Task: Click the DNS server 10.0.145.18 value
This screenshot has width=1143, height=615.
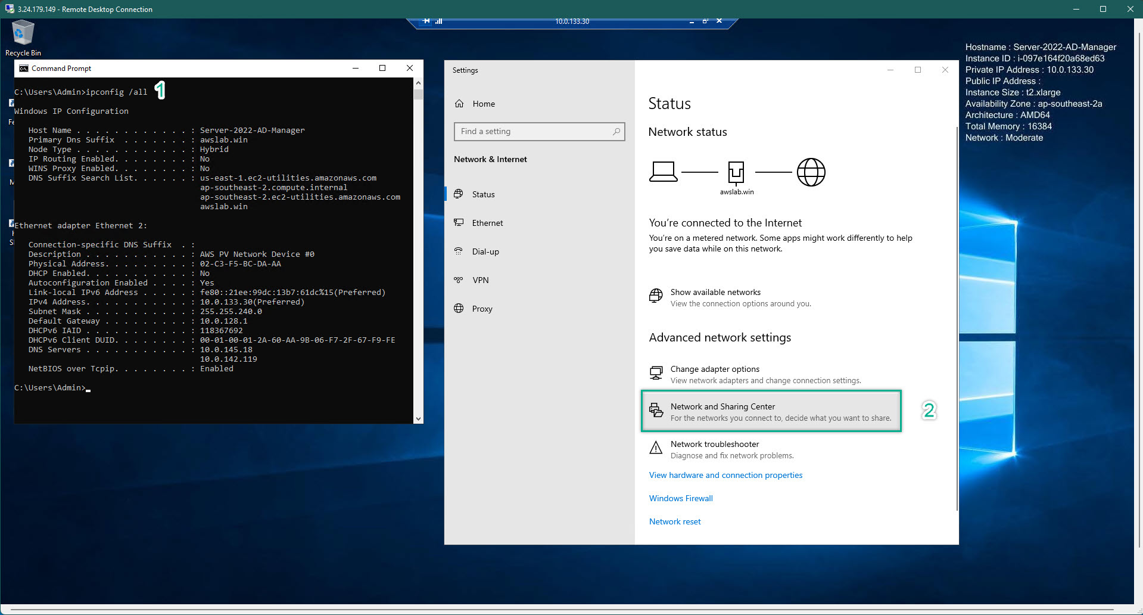Action: [226, 350]
